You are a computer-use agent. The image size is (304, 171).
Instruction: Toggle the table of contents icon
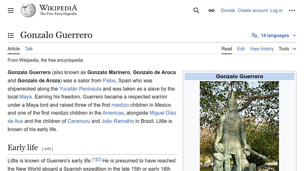point(11,35)
